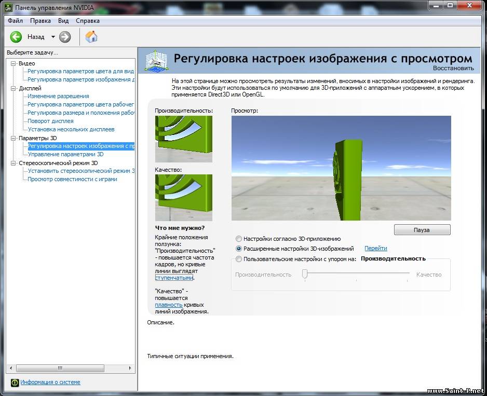Viewport: 487px width, 396px height.
Task: Click the Производительность preview thumbnail
Action: (x=184, y=139)
